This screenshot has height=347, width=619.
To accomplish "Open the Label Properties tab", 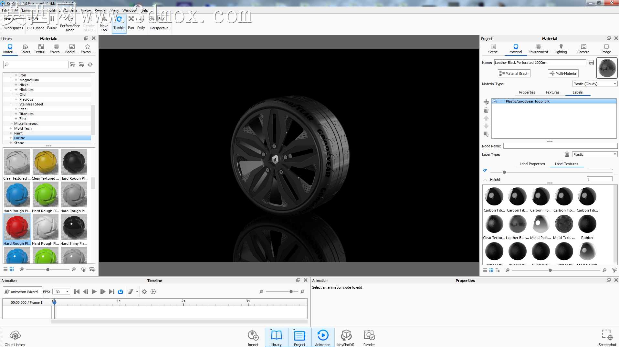I will (x=532, y=164).
